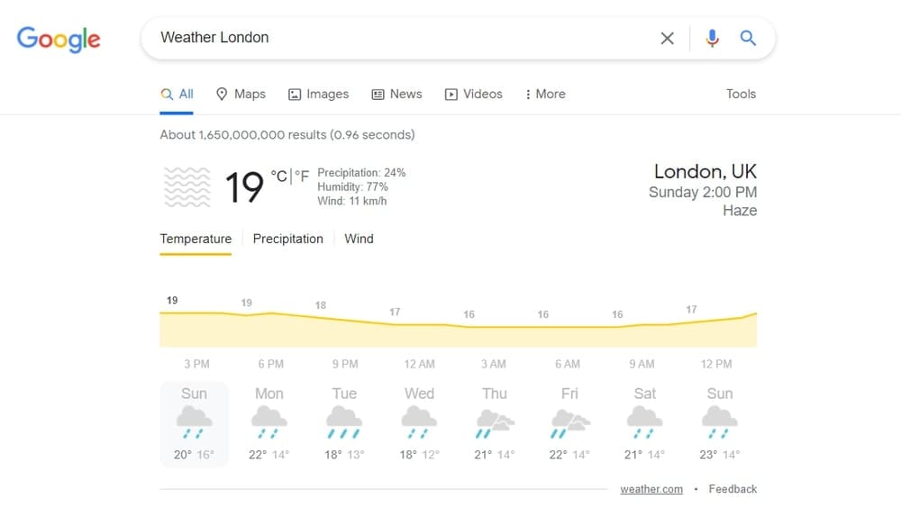The height and width of the screenshot is (517, 901).
Task: Open the More search options menu
Action: click(545, 94)
